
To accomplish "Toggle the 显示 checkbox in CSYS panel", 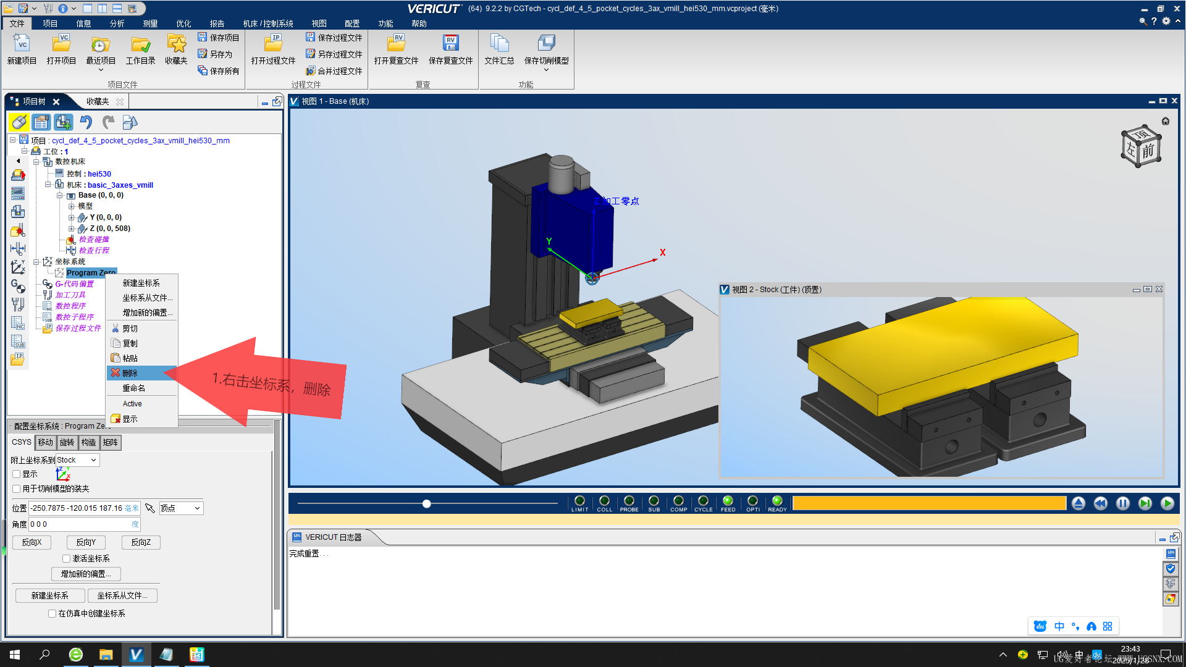I will (x=17, y=474).
